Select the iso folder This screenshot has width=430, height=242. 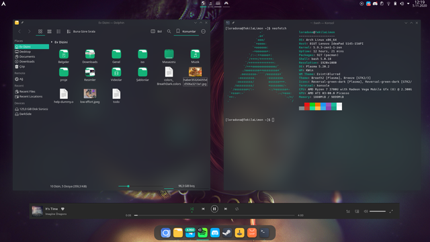coord(142,56)
